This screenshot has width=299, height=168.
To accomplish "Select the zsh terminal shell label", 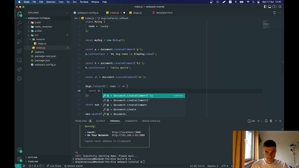I will pyautogui.click(x=251, y=121).
